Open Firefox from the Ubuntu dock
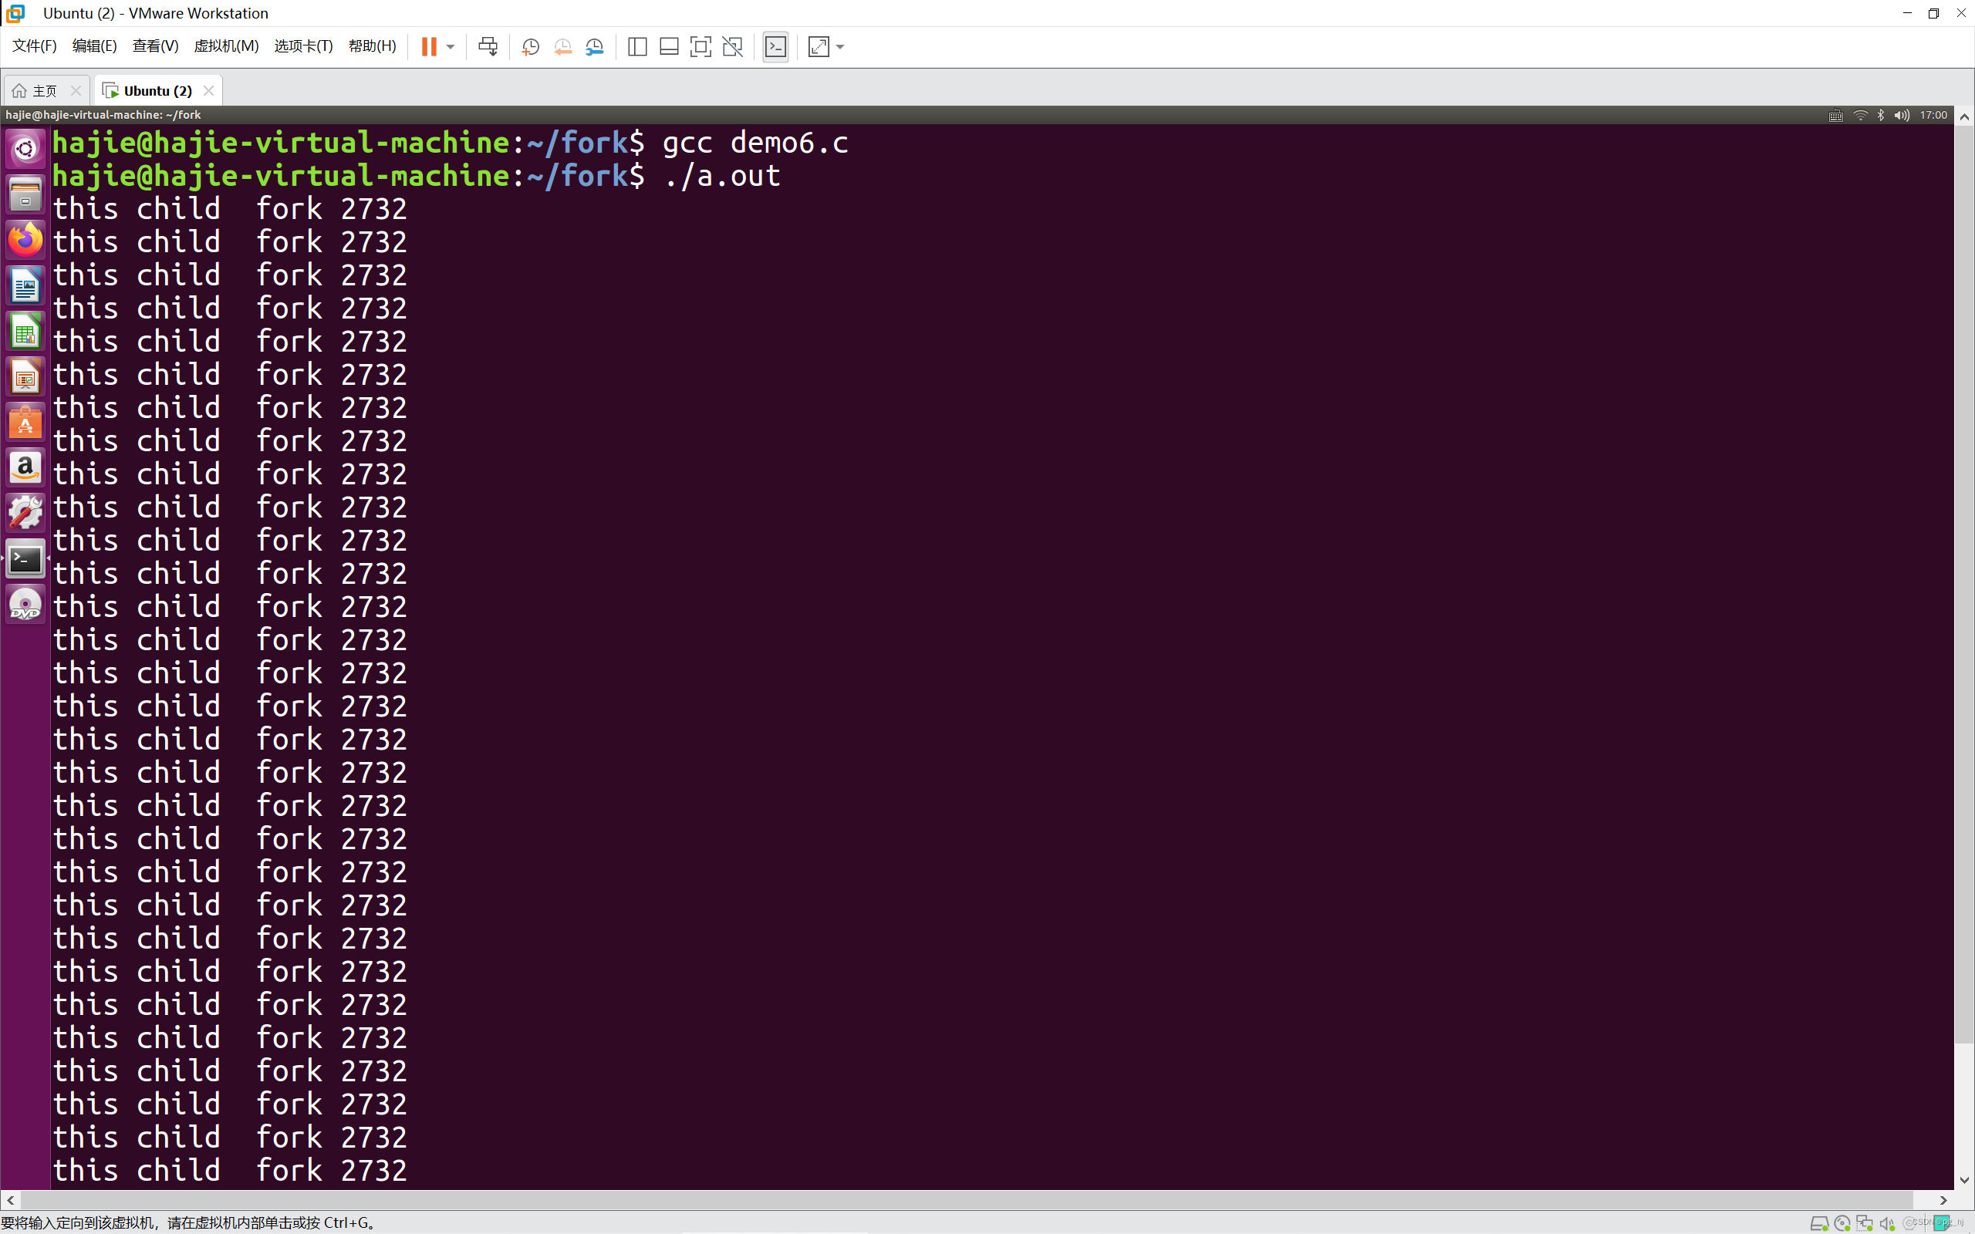The image size is (1975, 1234). pos(25,240)
